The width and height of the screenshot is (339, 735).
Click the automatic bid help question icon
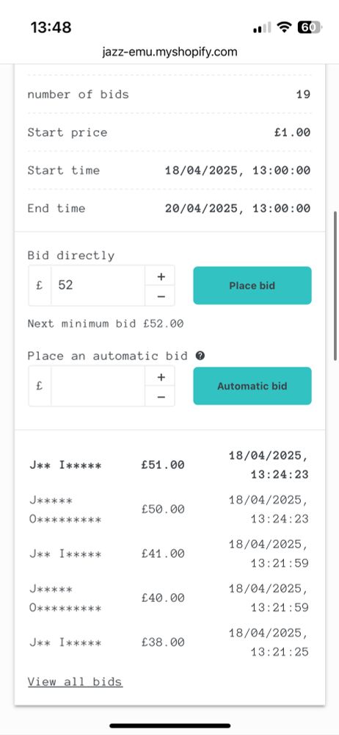coord(200,356)
